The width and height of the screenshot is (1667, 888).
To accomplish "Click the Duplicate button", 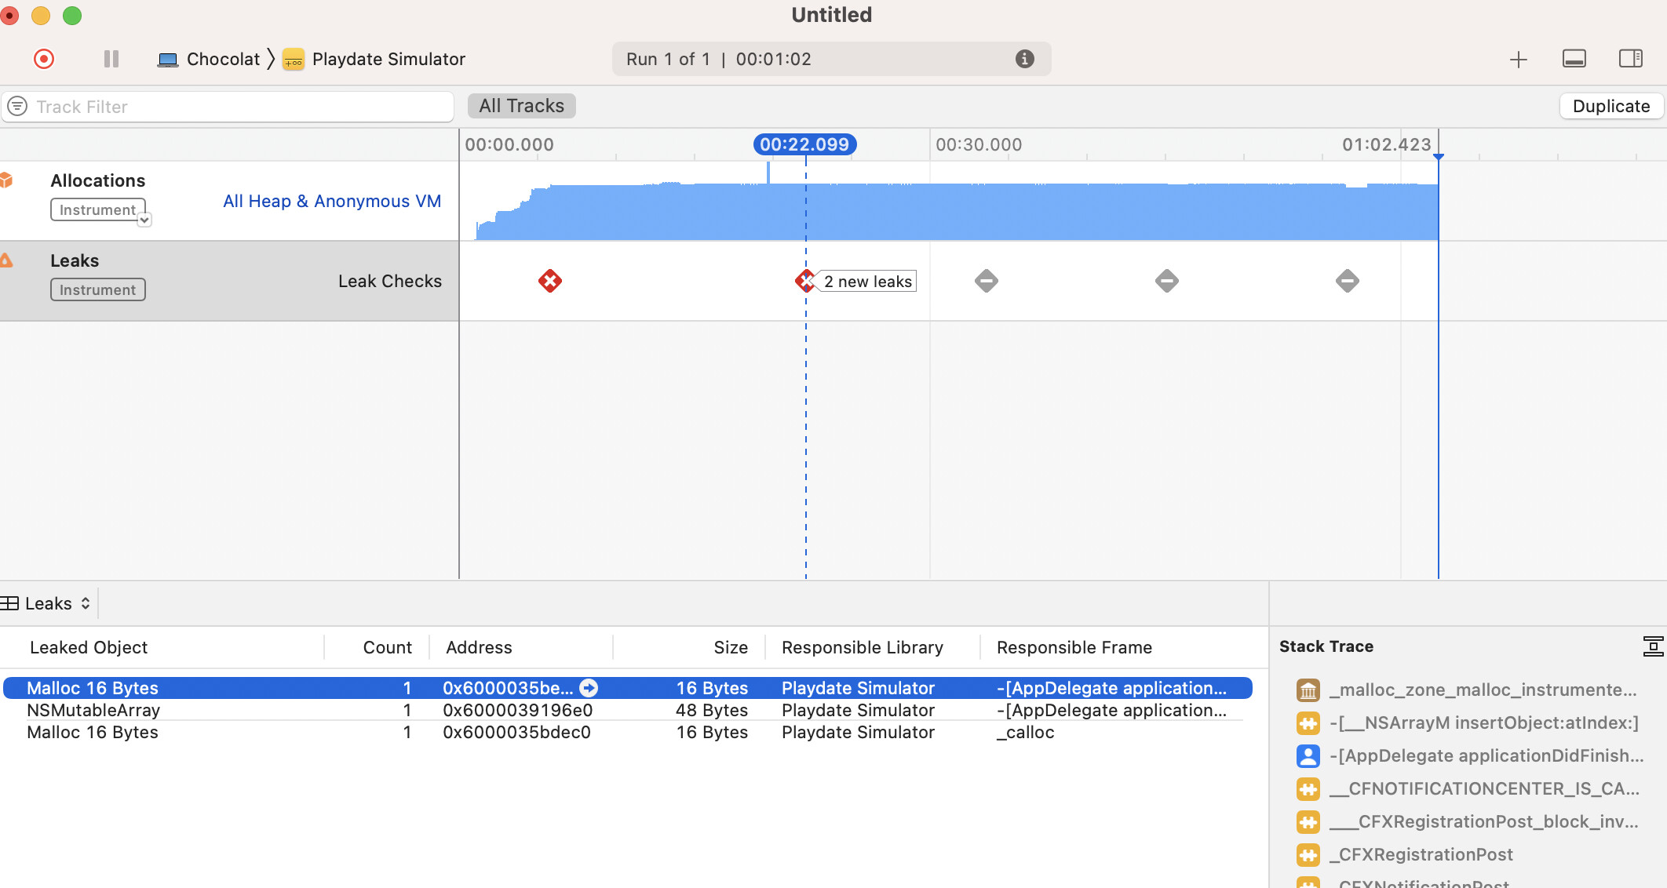I will (1610, 106).
